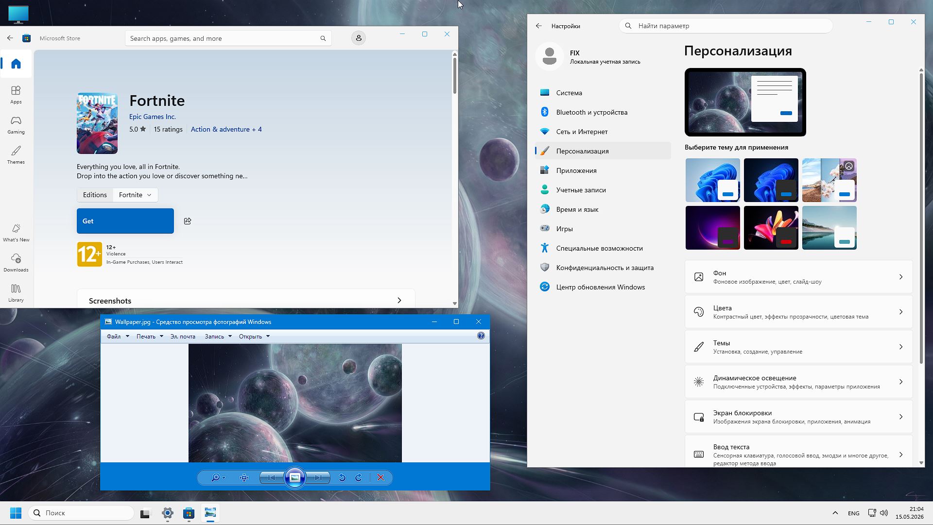Expand the Screenshots section chevron
This screenshot has width=933, height=525.
(x=399, y=301)
